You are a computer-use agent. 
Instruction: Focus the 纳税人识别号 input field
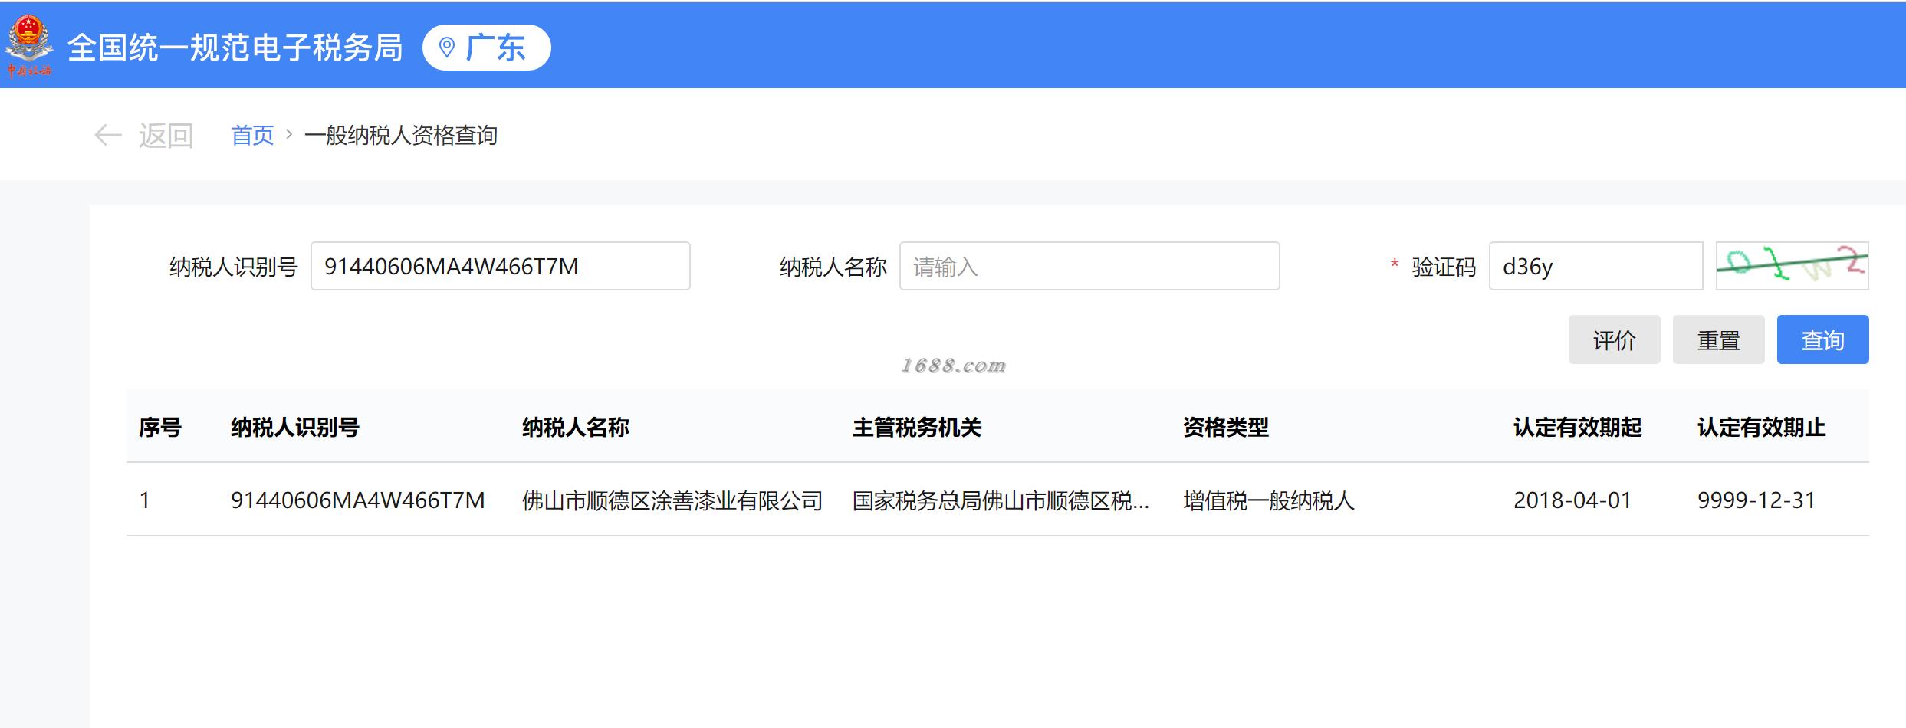click(501, 266)
